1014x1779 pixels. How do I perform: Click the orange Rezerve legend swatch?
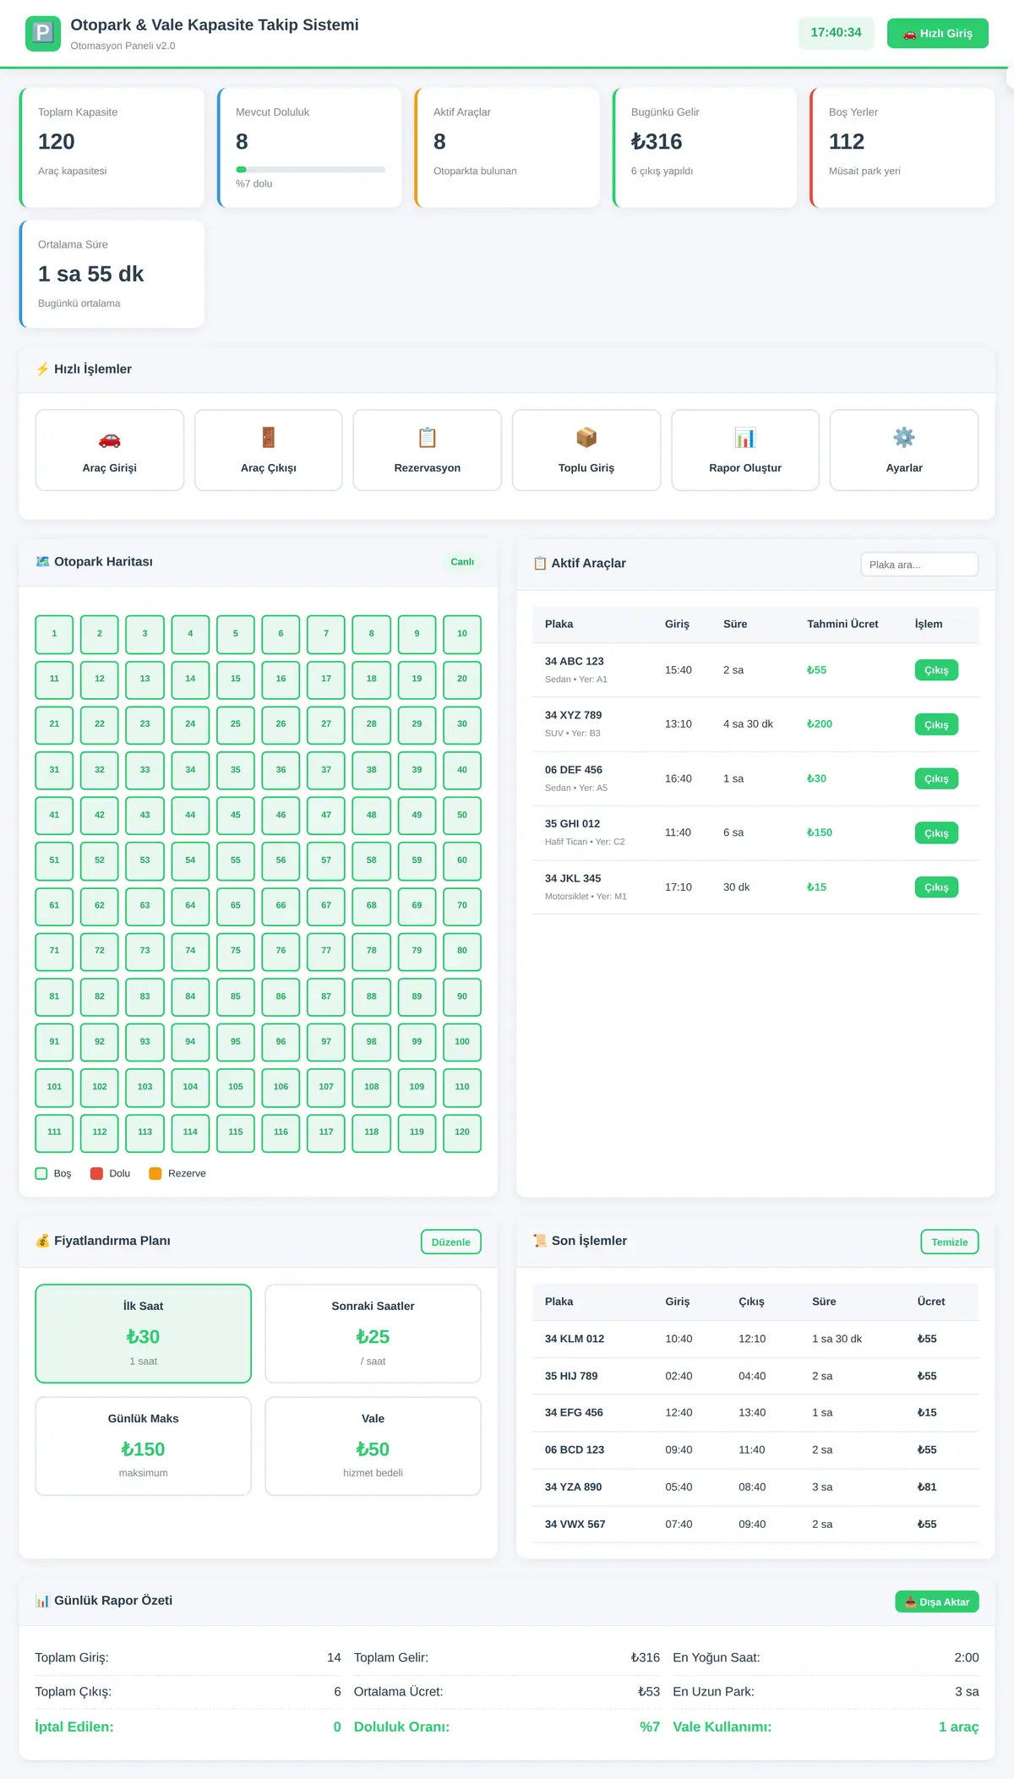(x=155, y=1173)
